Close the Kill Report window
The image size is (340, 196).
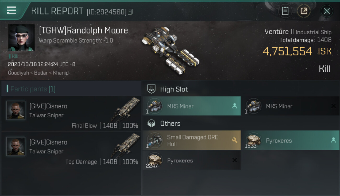tap(327, 11)
